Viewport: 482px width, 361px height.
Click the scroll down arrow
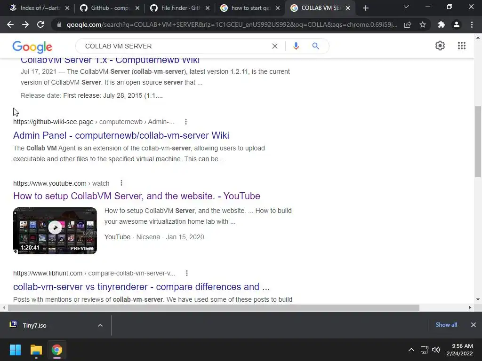tap(478, 299)
